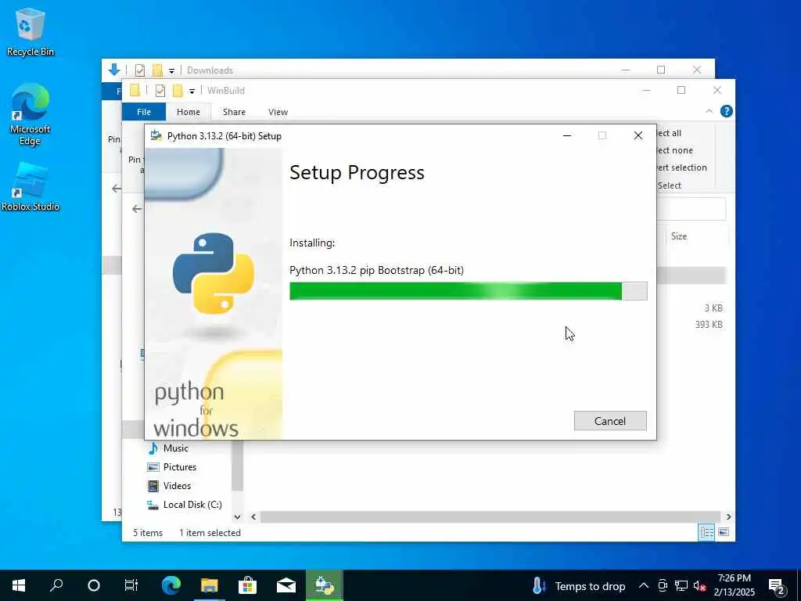Open Task View on taskbar
Screen dimensions: 801x601
tap(131, 585)
